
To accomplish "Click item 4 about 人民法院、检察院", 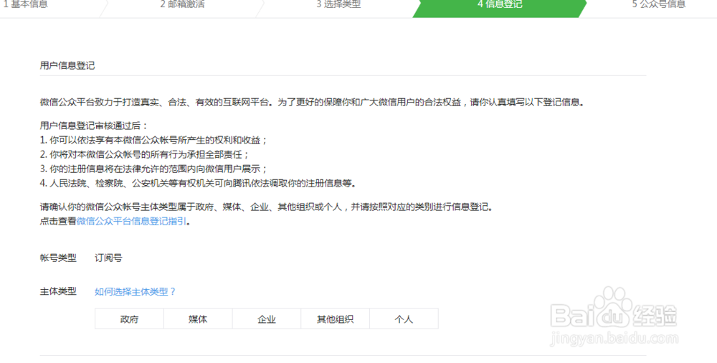I will coord(198,184).
